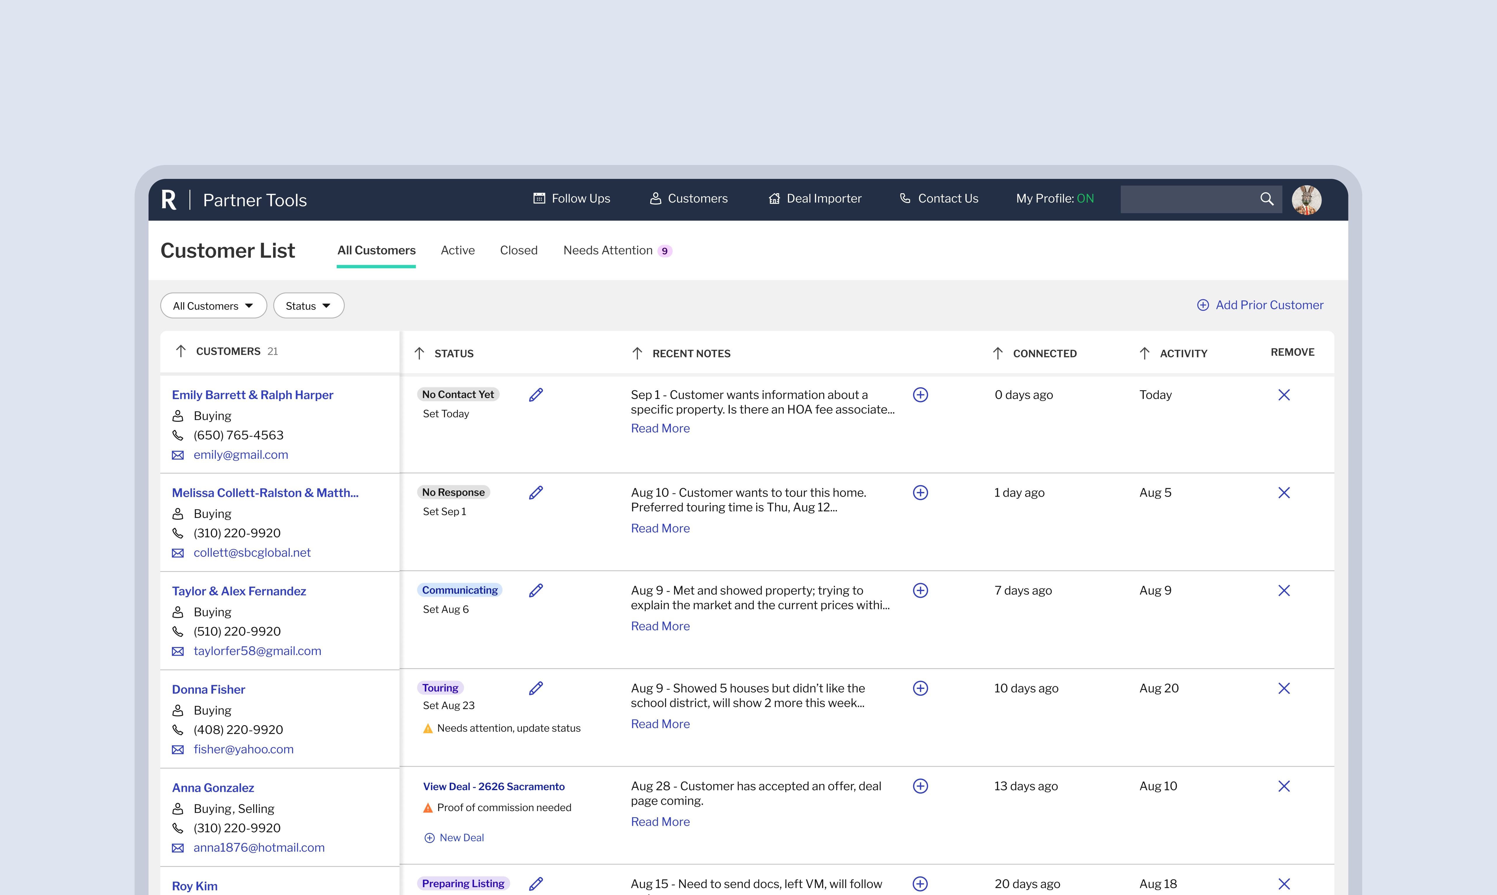Click Emily's phone number (650) 765-4563
This screenshot has height=895, width=1497.
click(238, 436)
